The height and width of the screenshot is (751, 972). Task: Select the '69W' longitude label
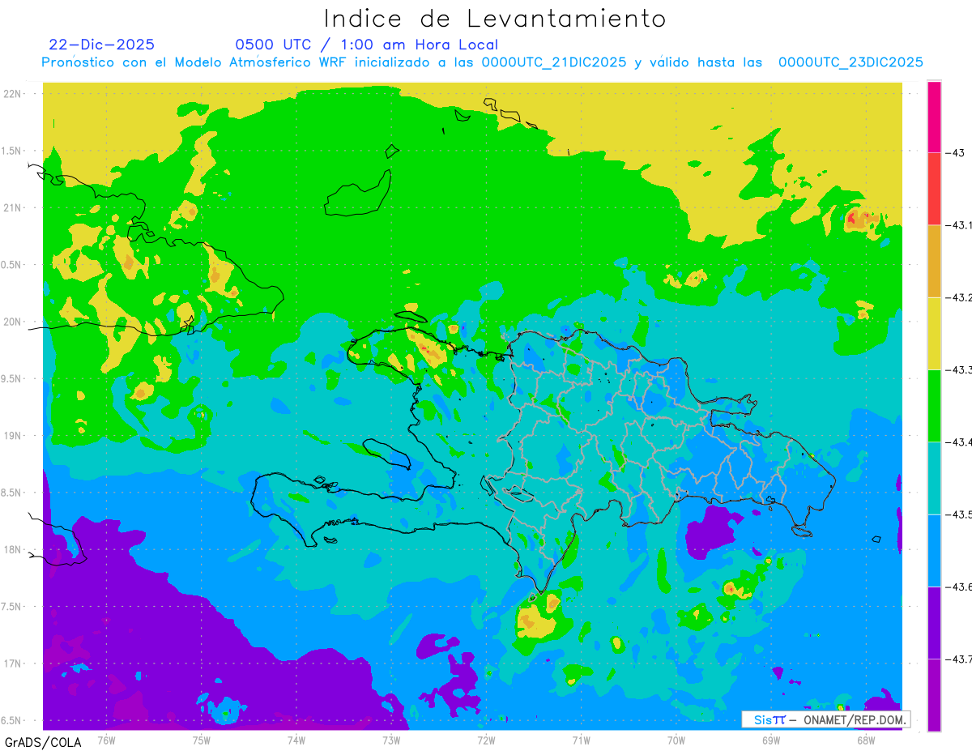coord(771,740)
